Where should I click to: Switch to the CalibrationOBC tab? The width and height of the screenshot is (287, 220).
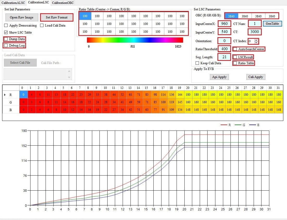coord(63,3)
